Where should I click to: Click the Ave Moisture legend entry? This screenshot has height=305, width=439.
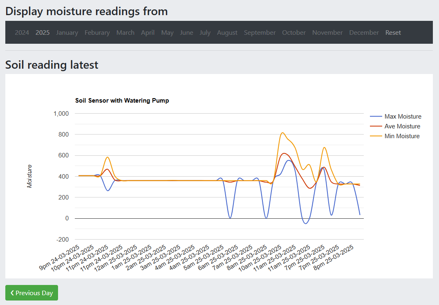(402, 126)
